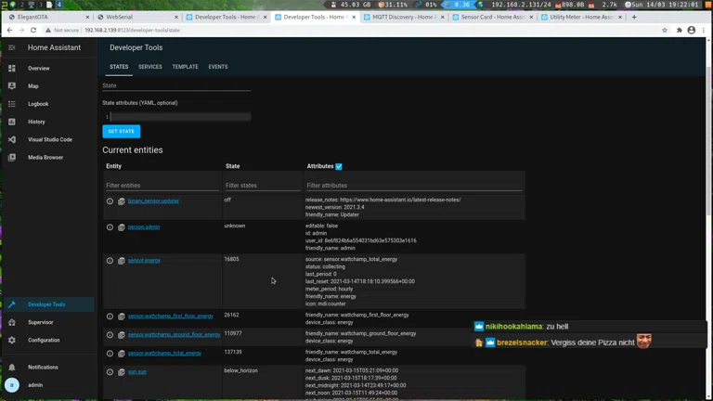Open the Overview dashboard icon
The height and width of the screenshot is (401, 713).
[12, 69]
